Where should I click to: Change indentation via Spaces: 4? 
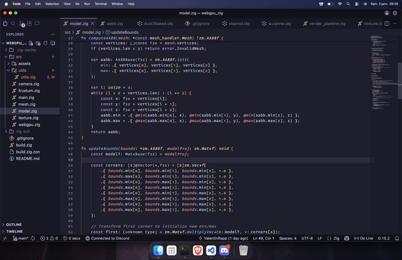coord(288,238)
